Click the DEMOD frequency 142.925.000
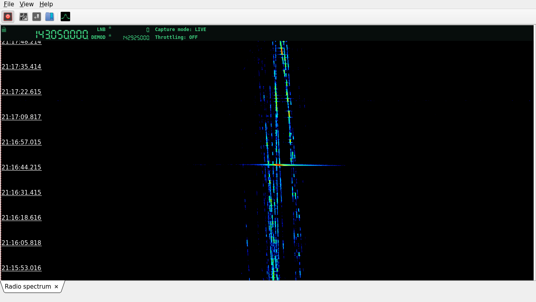Viewport: 536px width, 302px height. [136, 38]
